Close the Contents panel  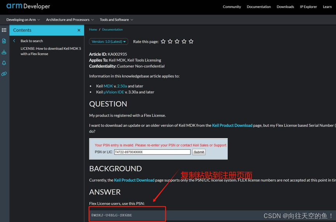click(x=79, y=30)
